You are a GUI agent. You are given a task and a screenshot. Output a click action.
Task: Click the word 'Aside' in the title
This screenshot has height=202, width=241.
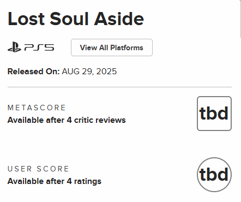click(119, 19)
